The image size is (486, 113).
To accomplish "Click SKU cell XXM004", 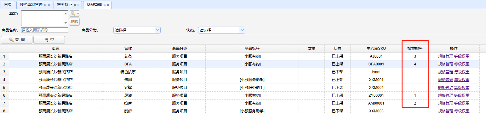I will [376, 88].
